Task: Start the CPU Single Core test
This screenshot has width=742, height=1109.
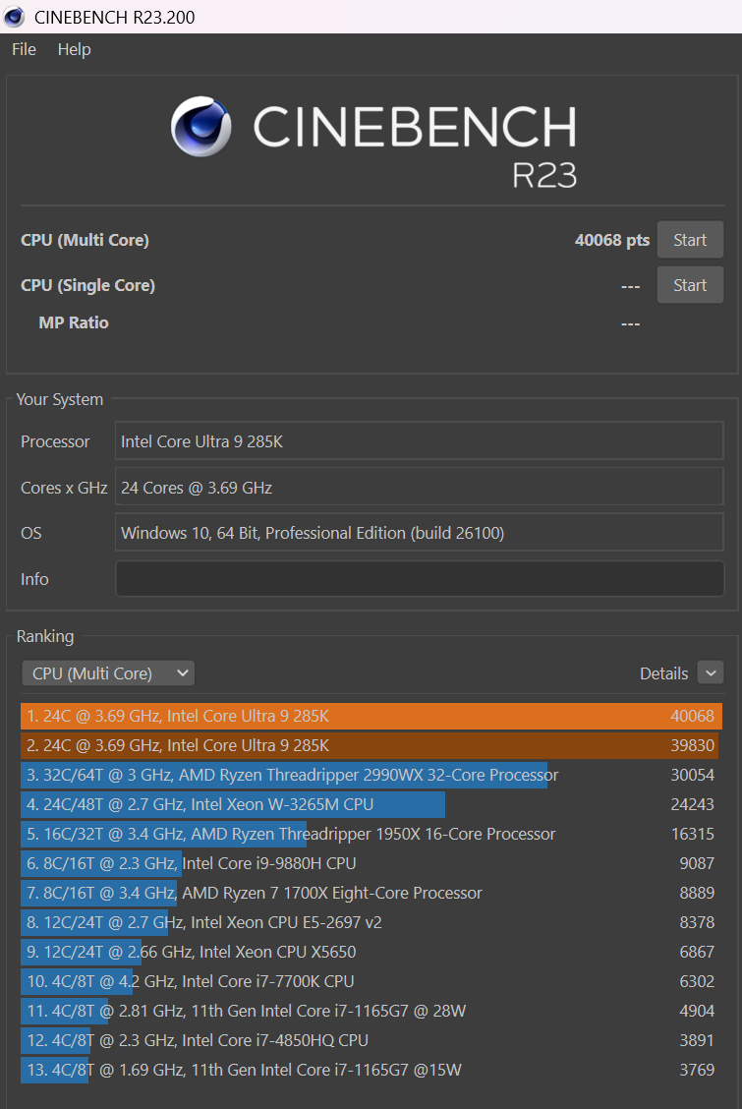Action: click(690, 285)
